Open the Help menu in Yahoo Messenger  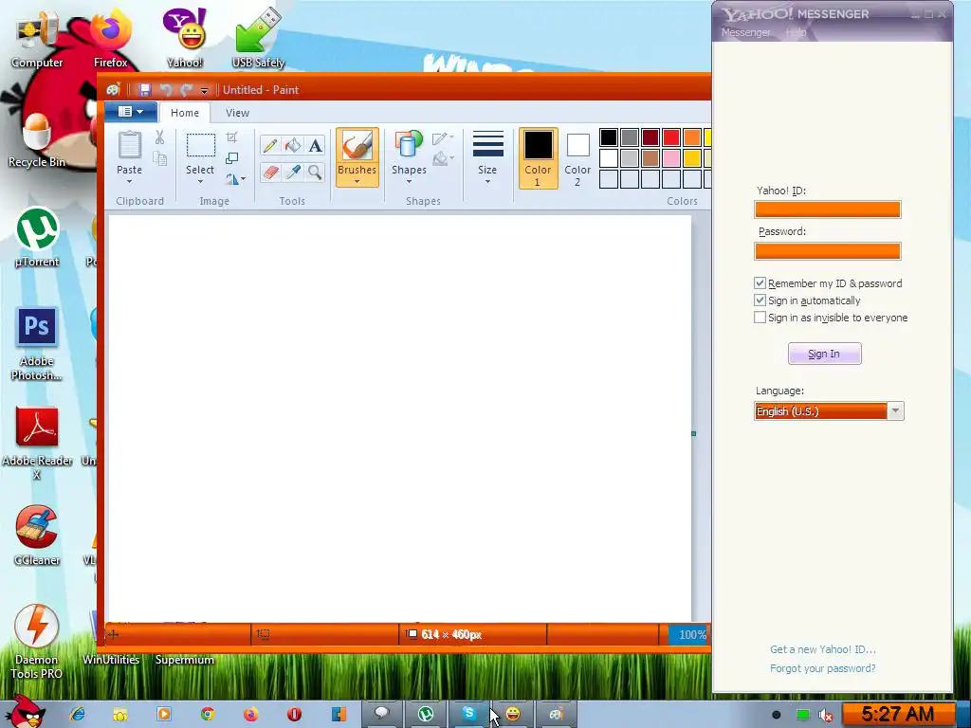(x=796, y=32)
